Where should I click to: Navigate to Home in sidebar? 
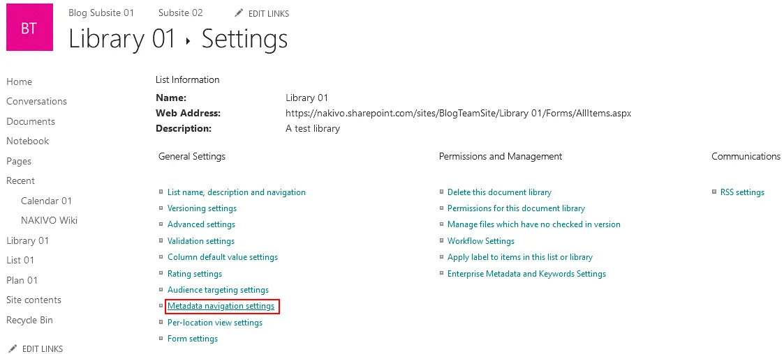click(x=20, y=82)
